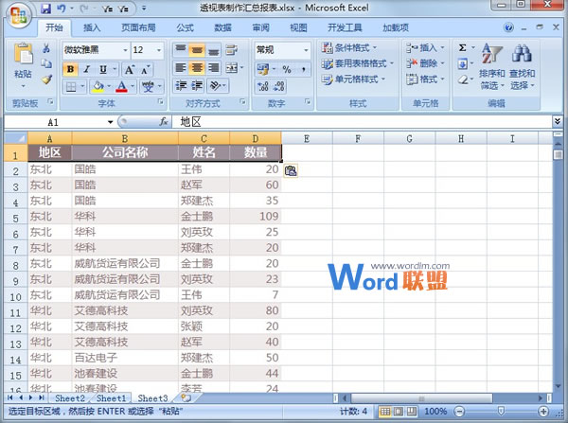Undo the last action

[x=62, y=9]
